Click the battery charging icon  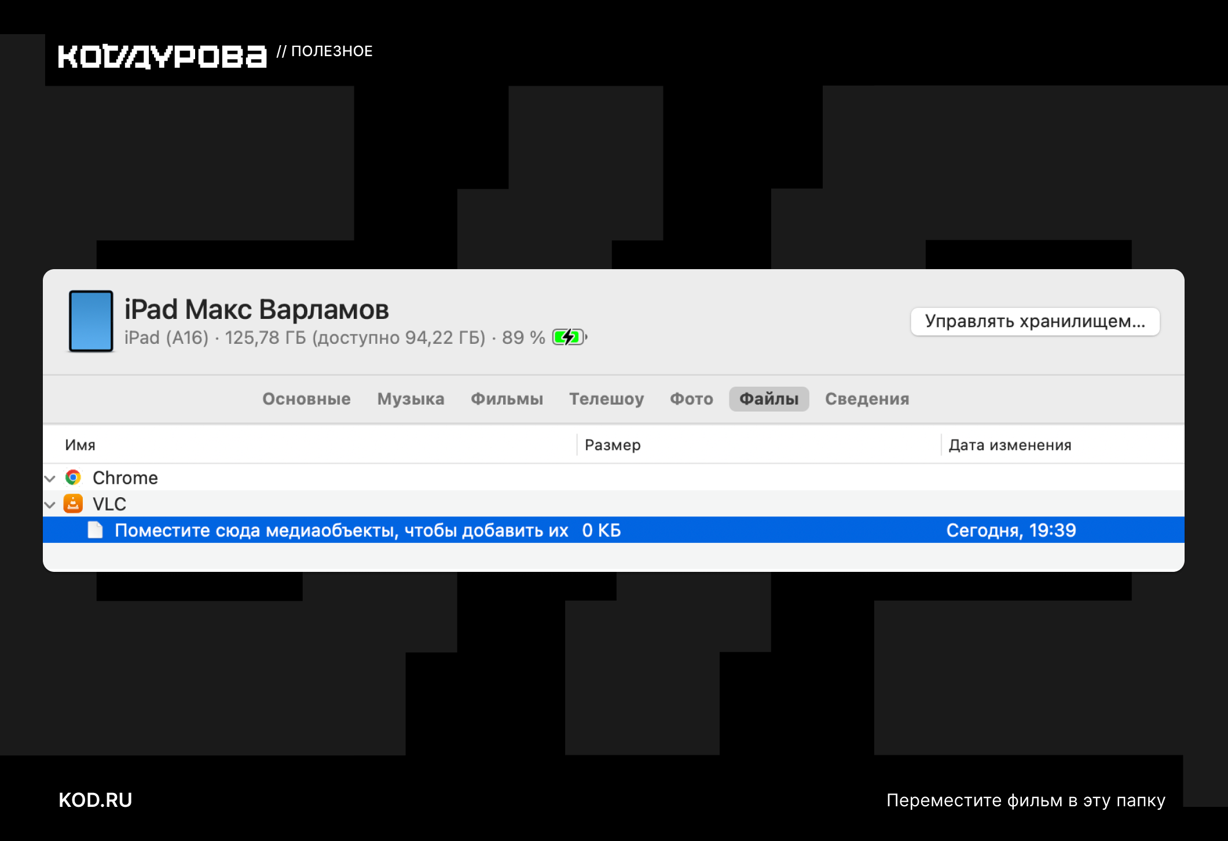point(570,337)
